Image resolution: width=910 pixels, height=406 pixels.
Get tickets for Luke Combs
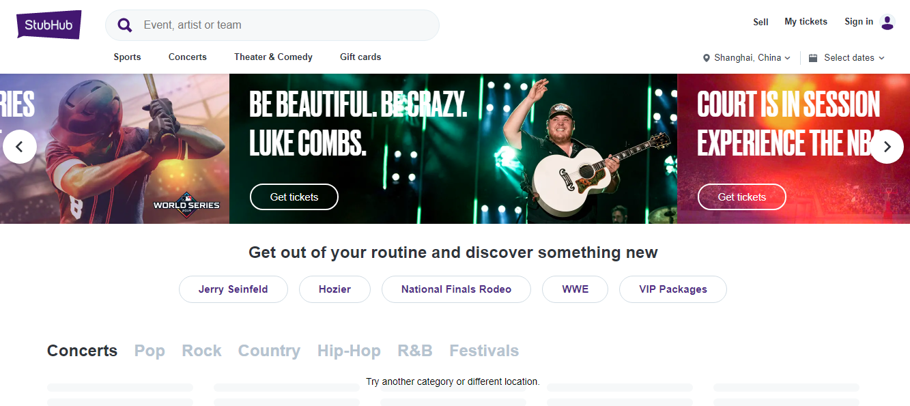click(294, 197)
